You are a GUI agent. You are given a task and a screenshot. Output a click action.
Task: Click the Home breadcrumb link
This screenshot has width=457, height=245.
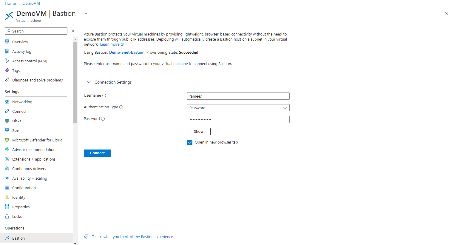[x=10, y=3]
